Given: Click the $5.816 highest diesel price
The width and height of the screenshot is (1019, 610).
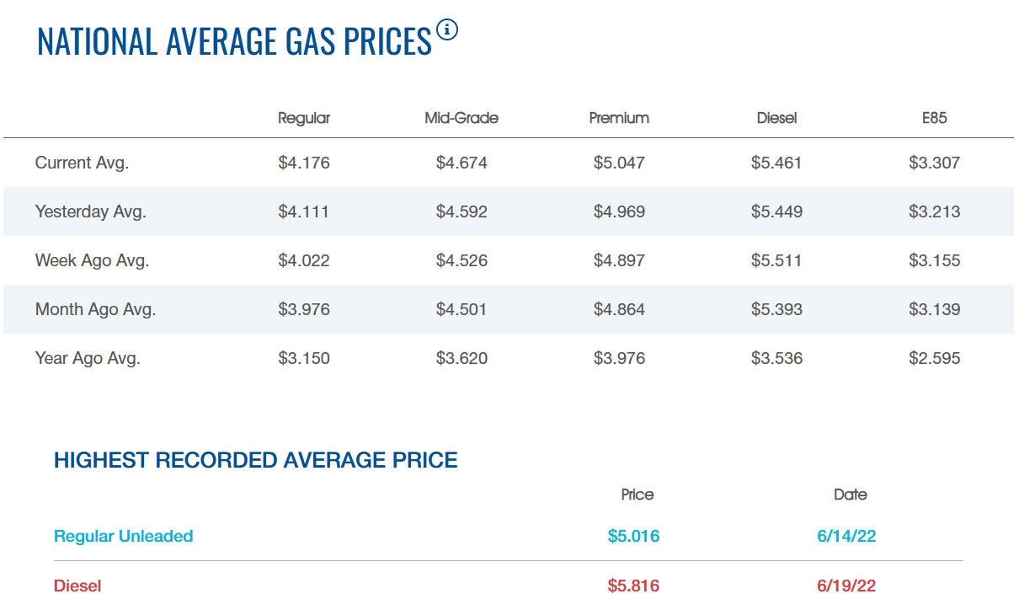Looking at the screenshot, I should 633,586.
